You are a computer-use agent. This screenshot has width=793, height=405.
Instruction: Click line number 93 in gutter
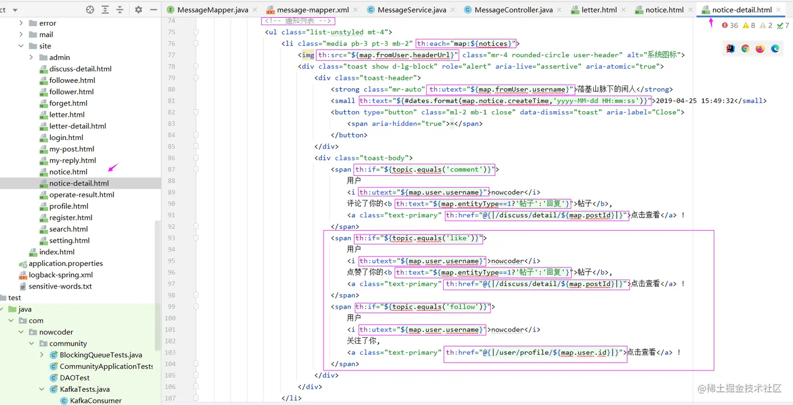tap(172, 238)
